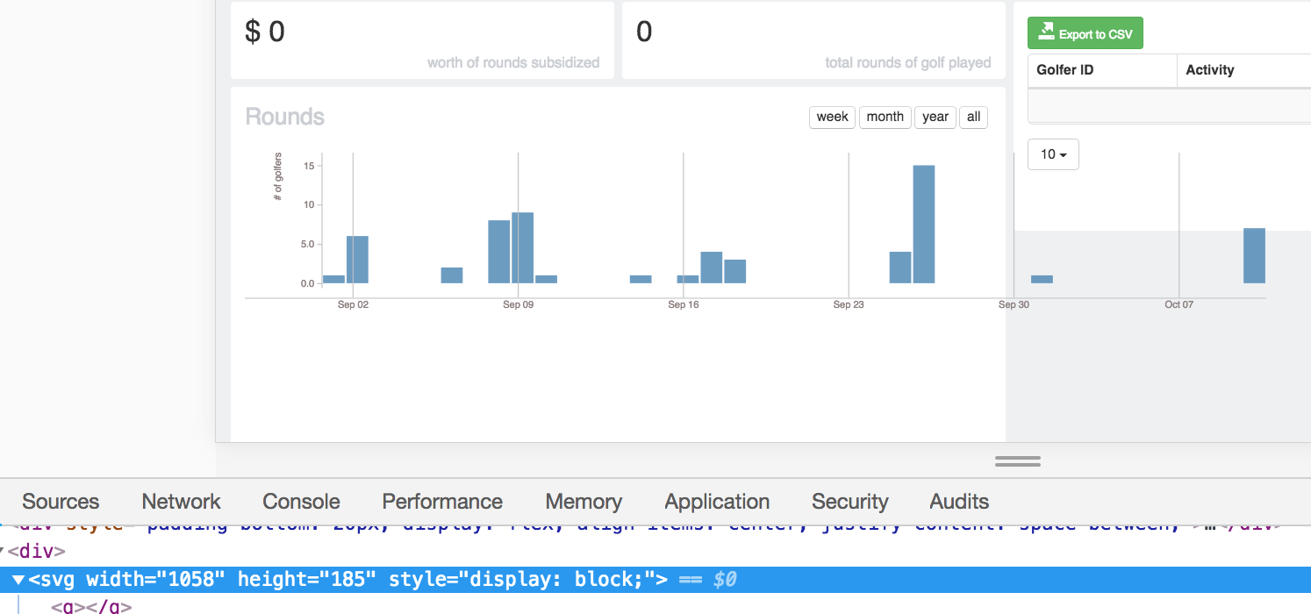Viewport: 1311px width, 614px height.
Task: Click the green Export to CSV button
Action: 1085,32
